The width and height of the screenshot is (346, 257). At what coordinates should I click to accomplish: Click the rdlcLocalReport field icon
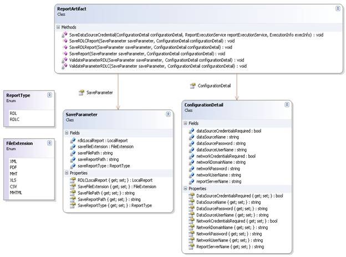pyautogui.click(x=73, y=140)
